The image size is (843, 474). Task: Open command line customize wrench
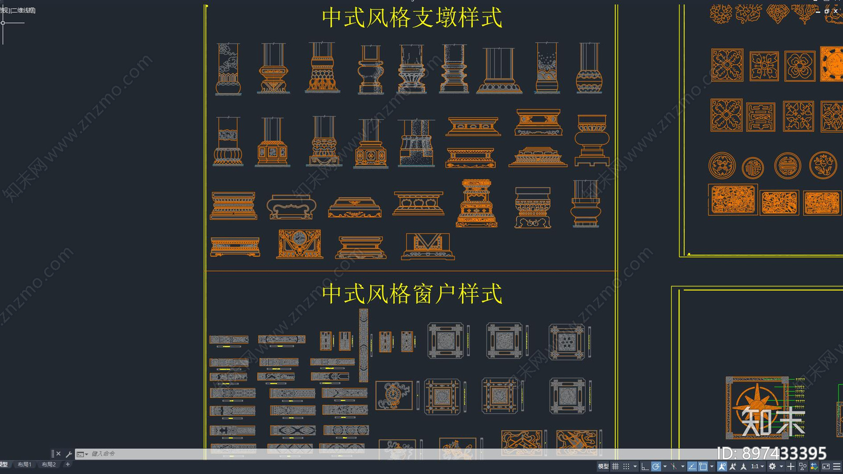68,454
